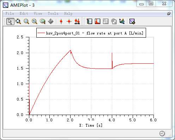The height and width of the screenshot is (140, 175).
Task: Add a crosshair cursor marker
Action: coord(69,21)
